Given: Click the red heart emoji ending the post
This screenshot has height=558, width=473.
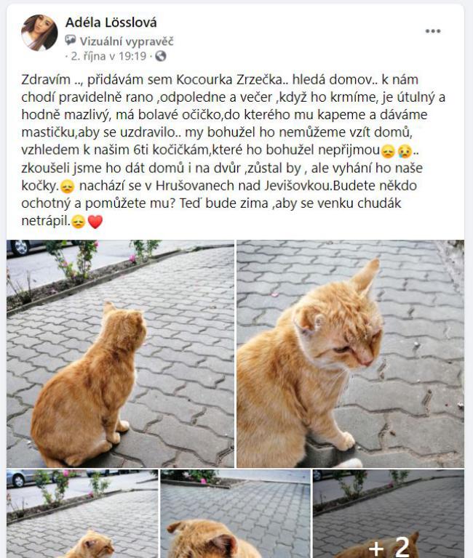Looking at the screenshot, I should click(95, 222).
